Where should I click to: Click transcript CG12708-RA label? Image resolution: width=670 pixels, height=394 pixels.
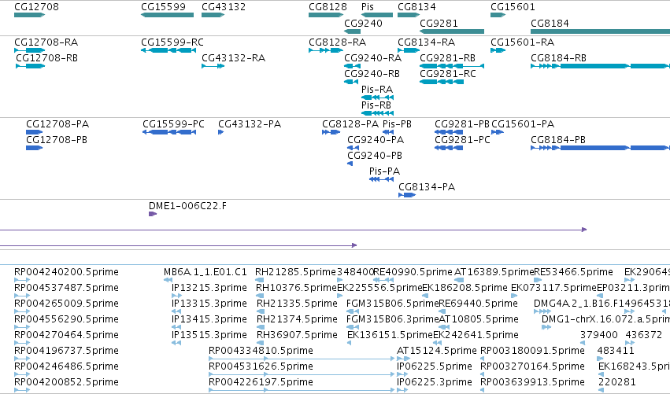coord(46,42)
